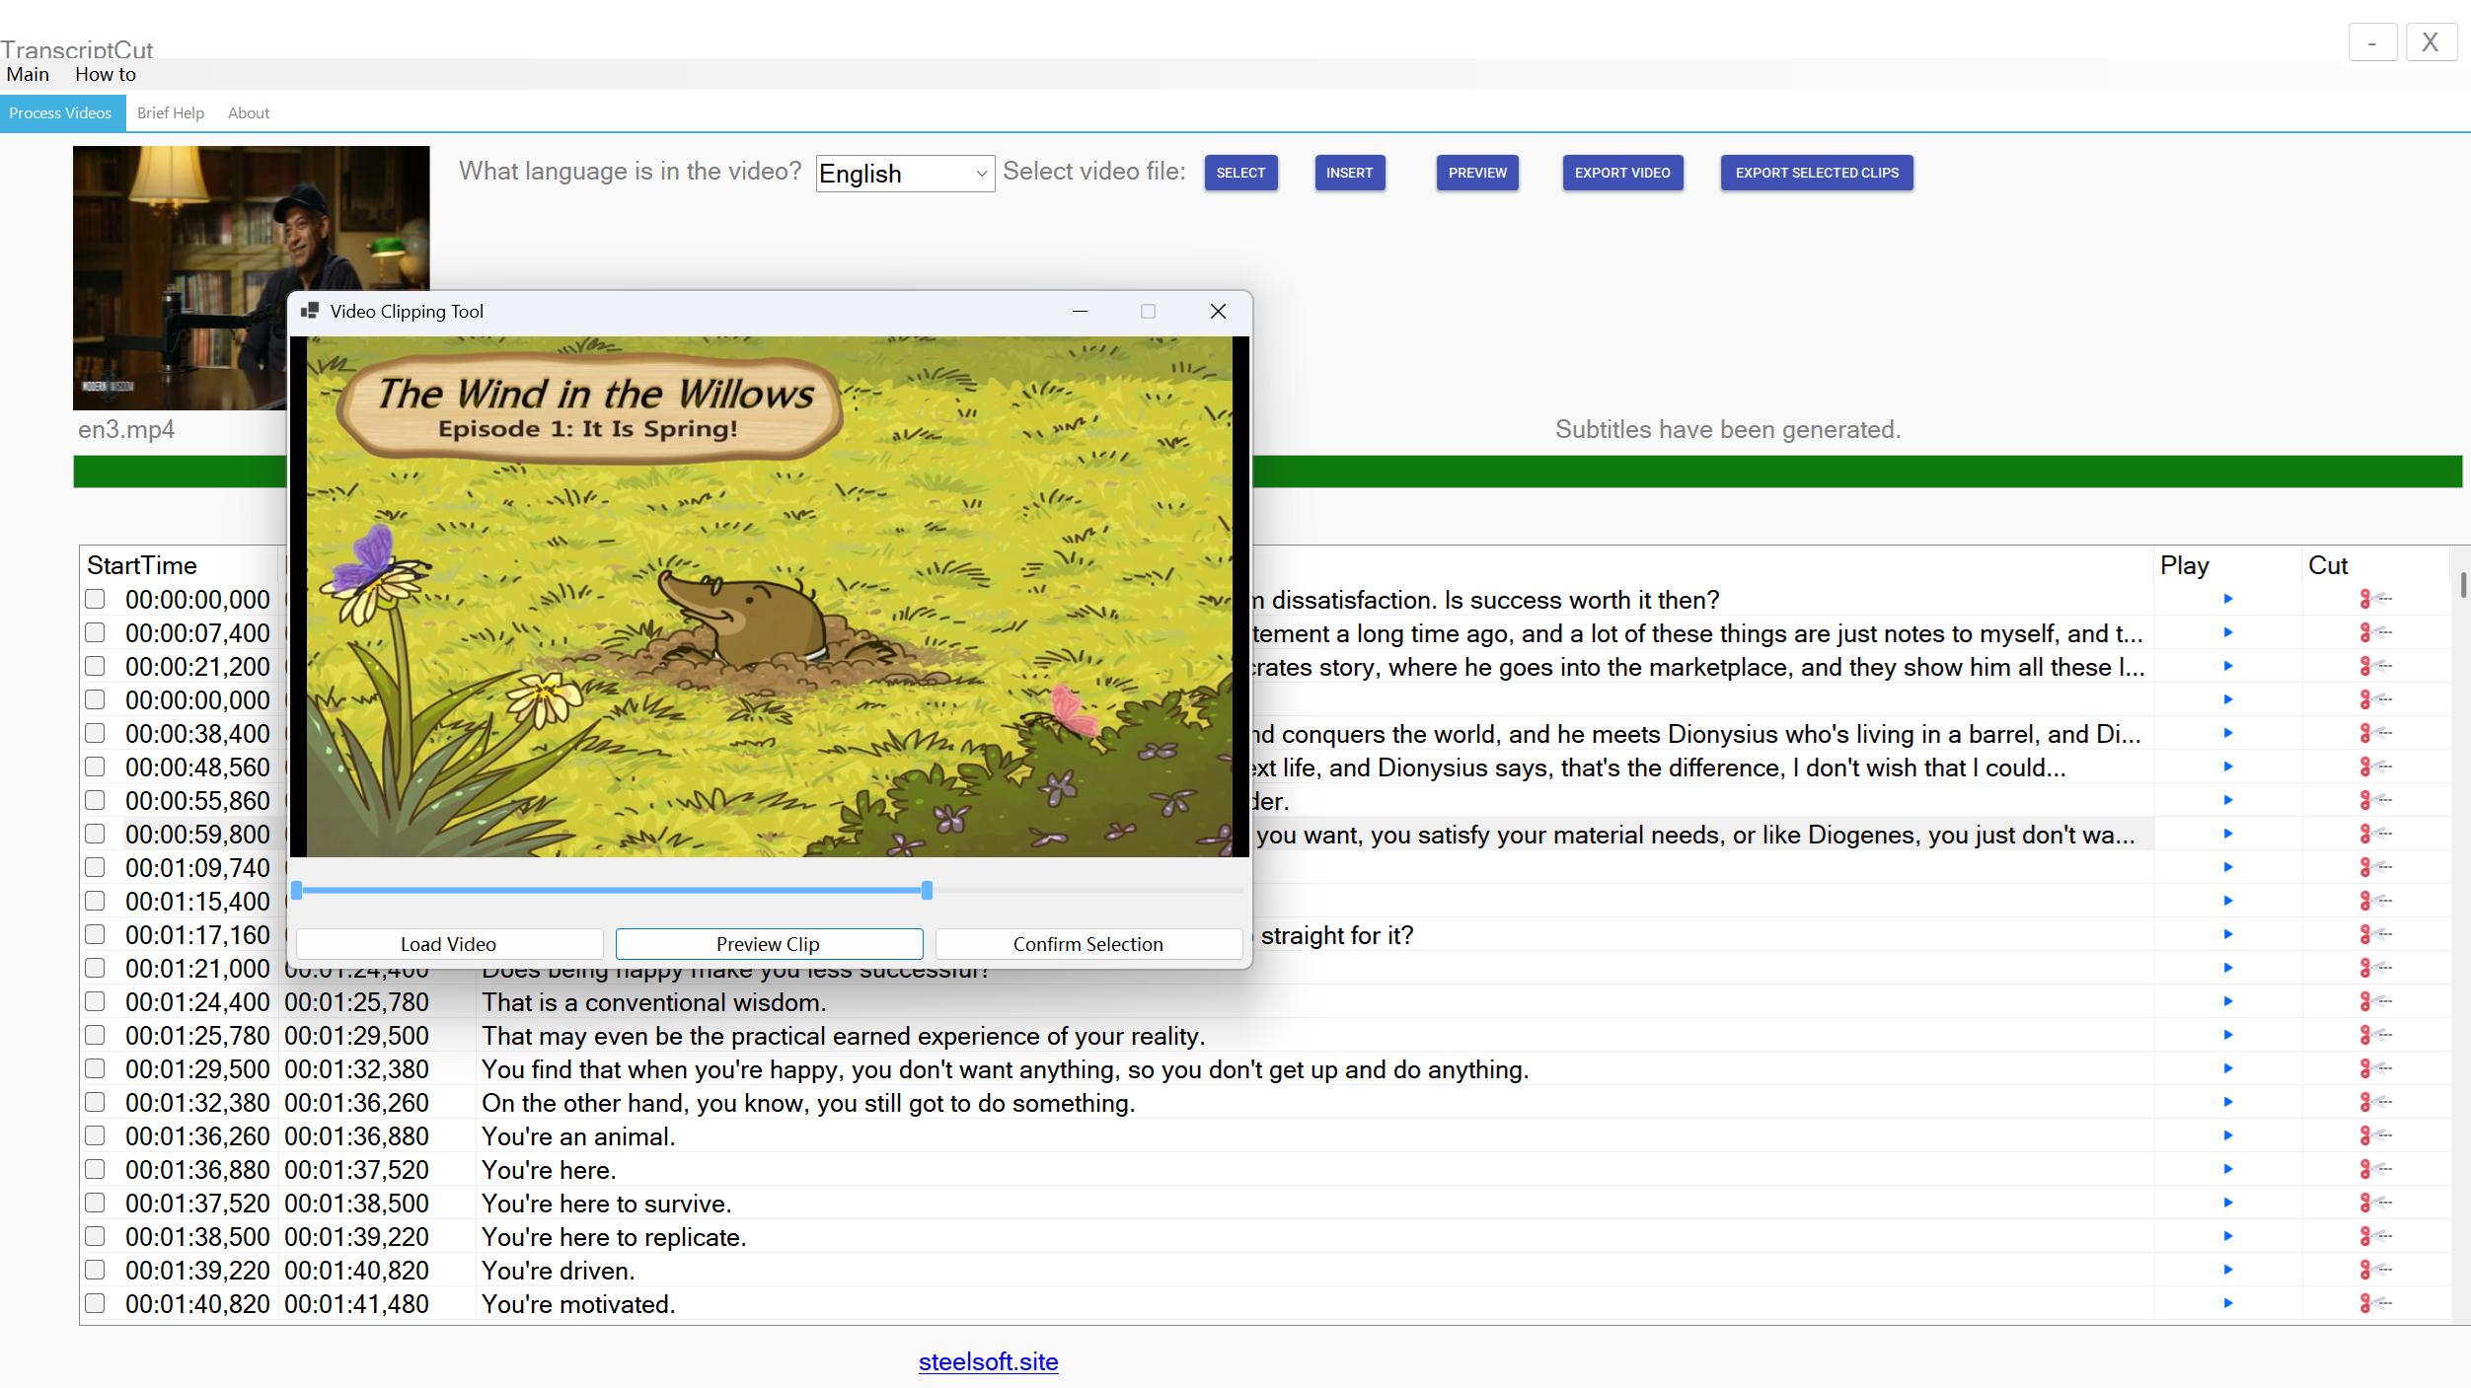Cut the 'You're here.' line

pos(2375,1169)
